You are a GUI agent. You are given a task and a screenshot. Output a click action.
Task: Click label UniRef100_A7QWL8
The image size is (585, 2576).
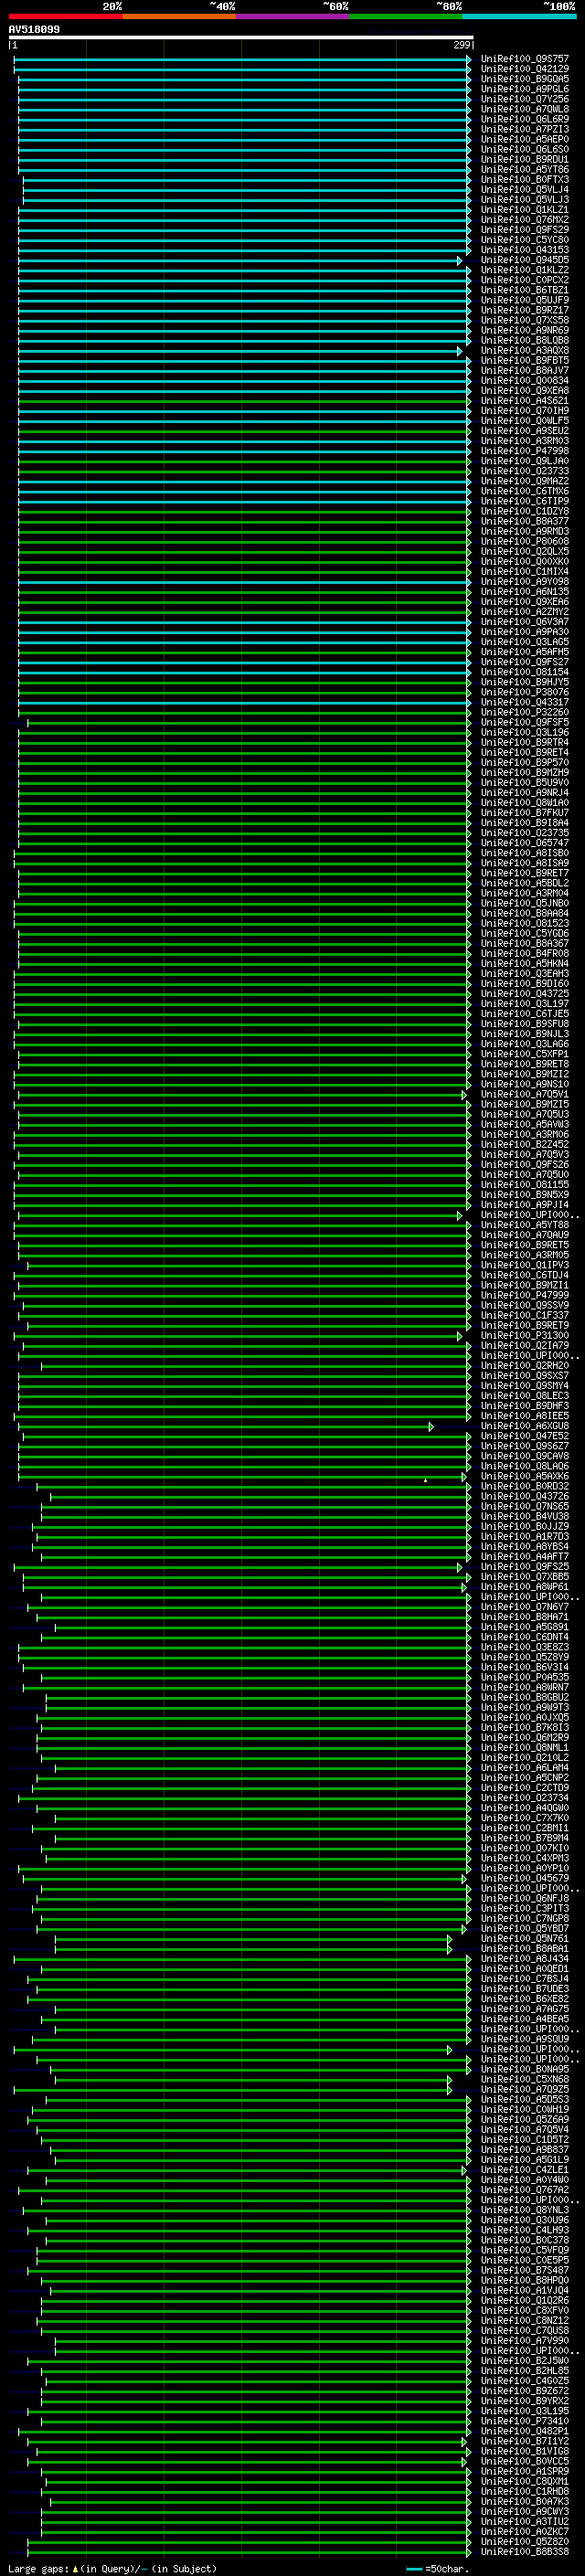[525, 109]
